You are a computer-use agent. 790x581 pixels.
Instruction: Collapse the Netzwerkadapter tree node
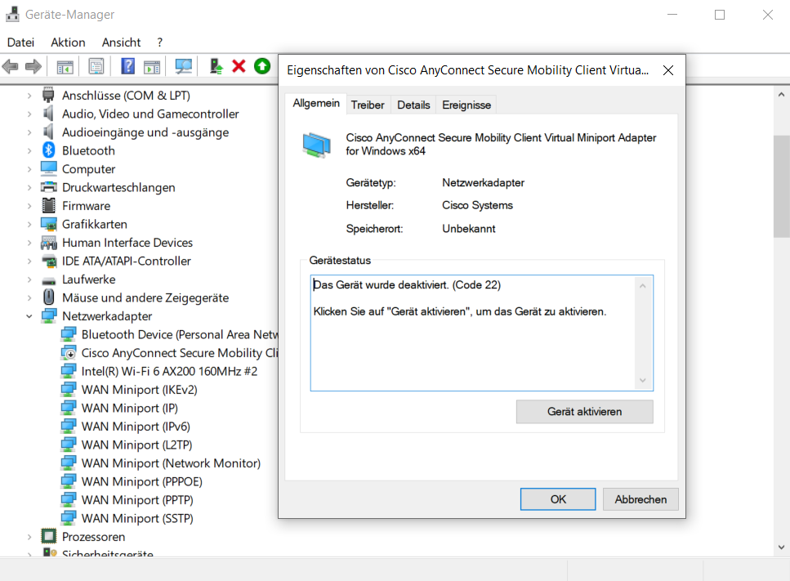[29, 316]
